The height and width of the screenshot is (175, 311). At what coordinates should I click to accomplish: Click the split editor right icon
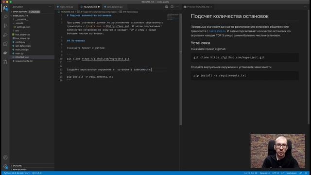pyautogui.click(x=172, y=7)
